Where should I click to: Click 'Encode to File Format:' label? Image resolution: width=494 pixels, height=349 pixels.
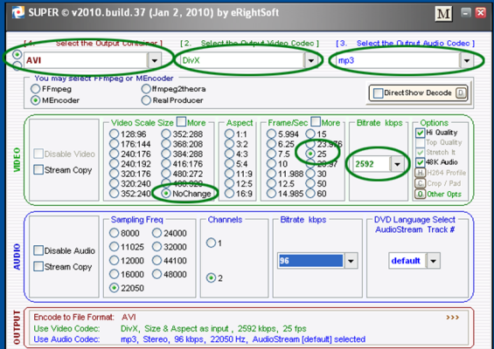point(73,318)
